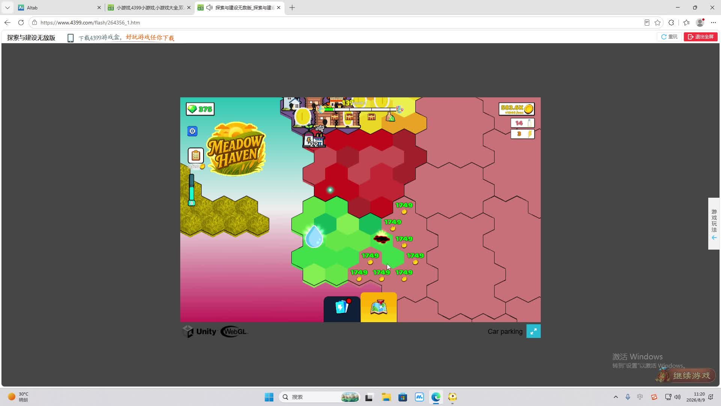
Task: Click the taskbar search box
Action: point(319,397)
